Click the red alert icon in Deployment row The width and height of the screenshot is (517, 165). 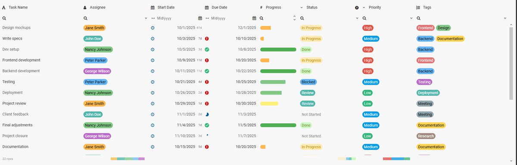coord(207,92)
